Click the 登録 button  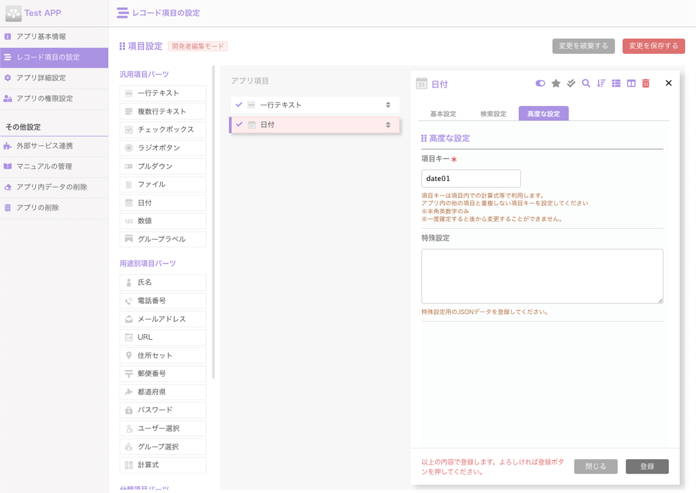(x=647, y=467)
